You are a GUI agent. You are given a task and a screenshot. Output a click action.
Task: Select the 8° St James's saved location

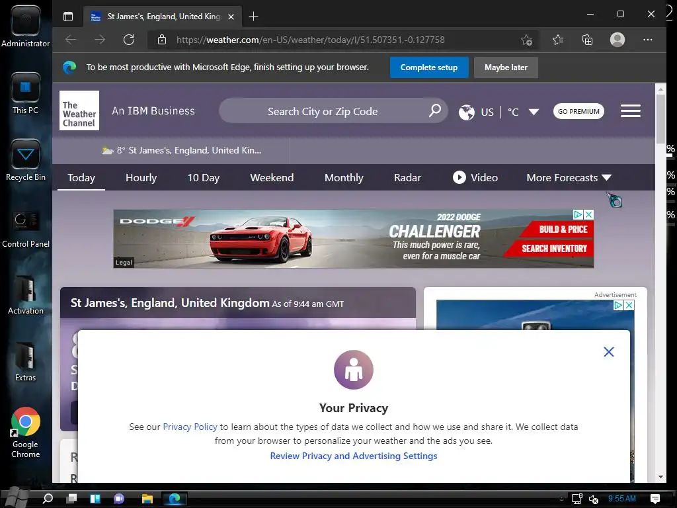[181, 150]
